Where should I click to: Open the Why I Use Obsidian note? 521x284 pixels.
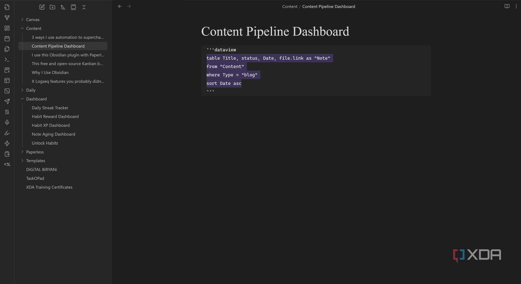(x=50, y=72)
